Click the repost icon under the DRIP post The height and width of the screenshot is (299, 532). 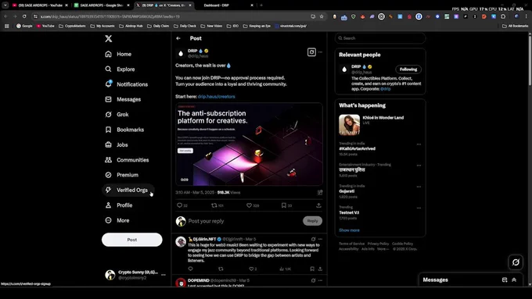[214, 205]
